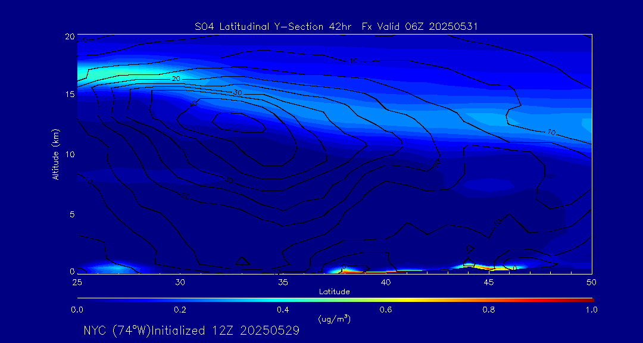Screen dimensions: 643x343
Task: Select the altitude tick label "5"
Action: pos(72,214)
